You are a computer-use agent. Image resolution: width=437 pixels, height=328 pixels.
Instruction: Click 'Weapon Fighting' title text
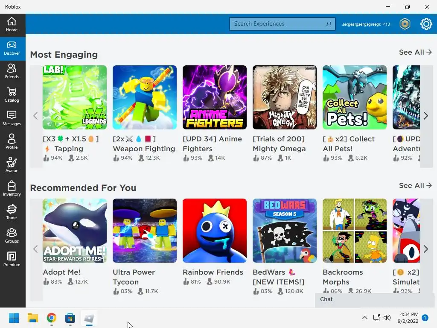pos(144,149)
